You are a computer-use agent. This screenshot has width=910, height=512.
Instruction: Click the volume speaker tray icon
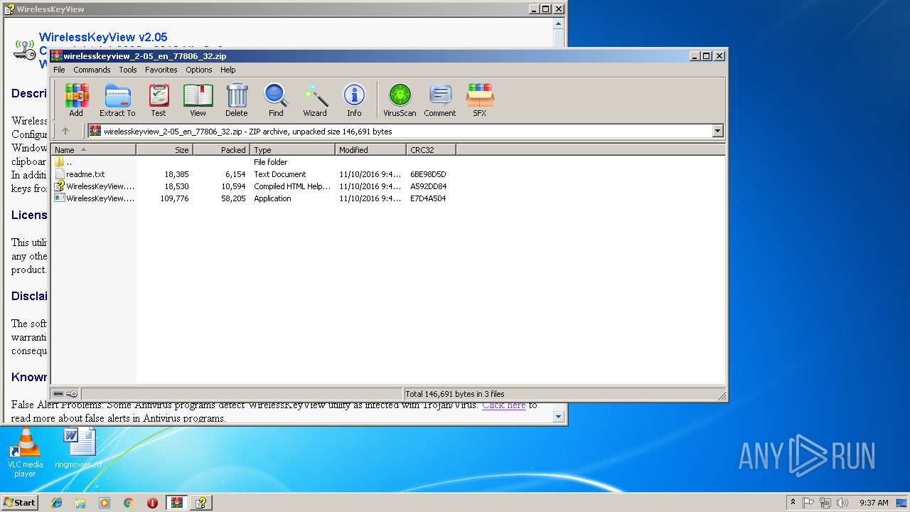click(842, 503)
